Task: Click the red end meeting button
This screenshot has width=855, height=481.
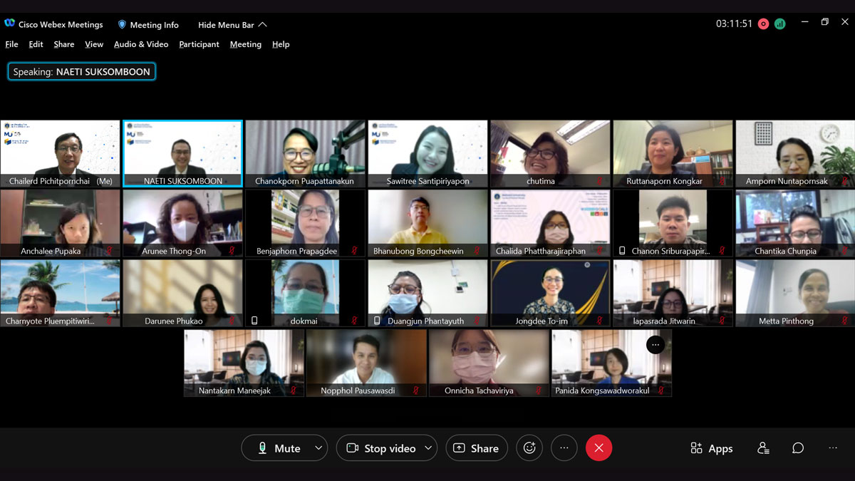Action: (598, 448)
